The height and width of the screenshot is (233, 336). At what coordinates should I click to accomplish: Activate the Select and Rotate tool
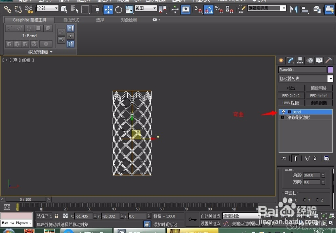click(119, 9)
